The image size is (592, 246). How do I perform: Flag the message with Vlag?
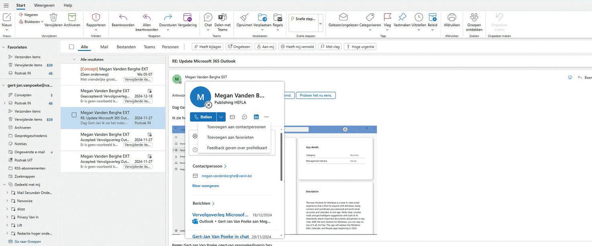point(387,17)
